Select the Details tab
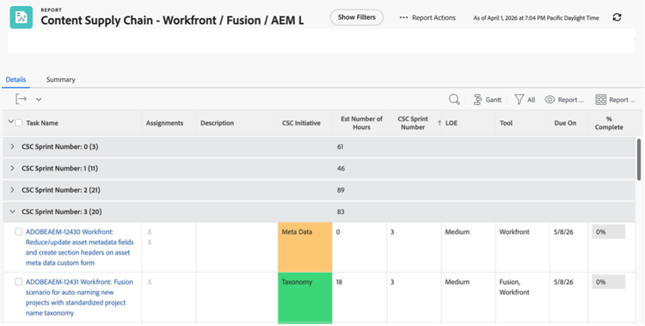The height and width of the screenshot is (326, 645). tap(16, 79)
